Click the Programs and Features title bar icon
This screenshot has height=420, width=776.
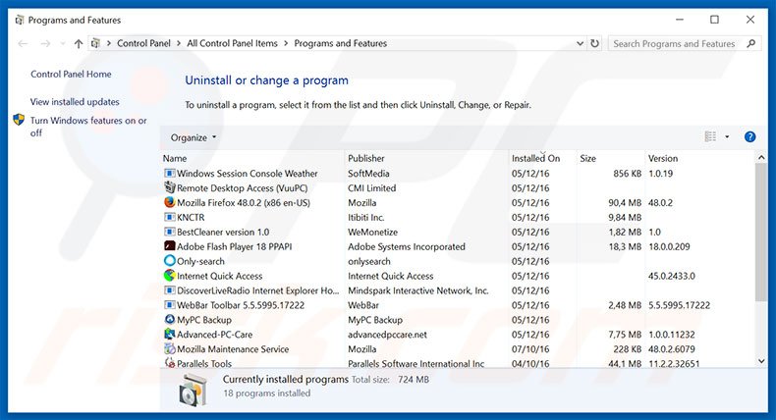[x=20, y=21]
